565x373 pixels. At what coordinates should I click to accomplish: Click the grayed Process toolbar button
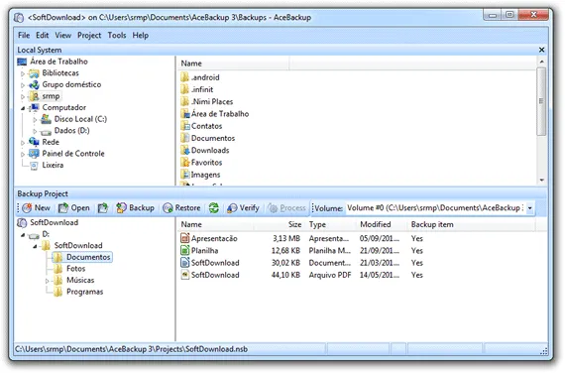pyautogui.click(x=286, y=208)
